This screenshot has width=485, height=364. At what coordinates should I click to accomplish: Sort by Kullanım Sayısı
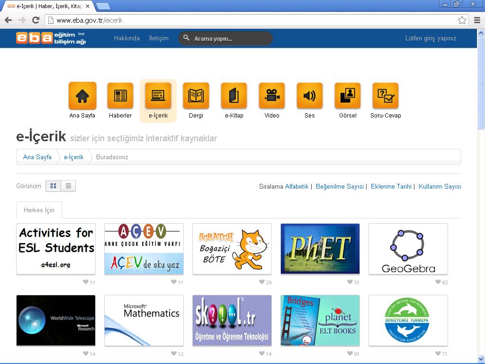point(440,186)
